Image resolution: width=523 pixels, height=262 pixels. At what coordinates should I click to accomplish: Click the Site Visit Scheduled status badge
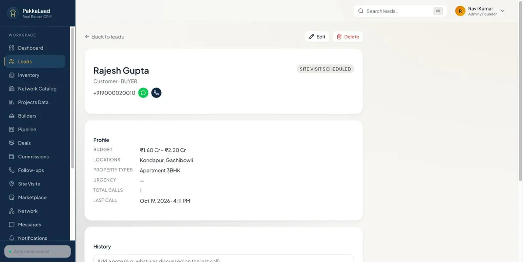point(326,69)
